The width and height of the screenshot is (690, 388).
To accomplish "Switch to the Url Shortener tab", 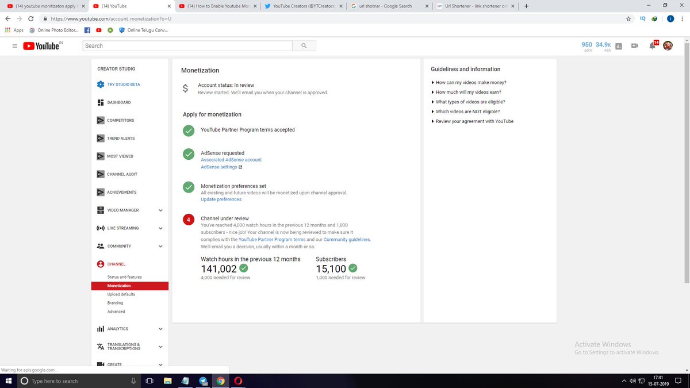I will click(x=476, y=6).
